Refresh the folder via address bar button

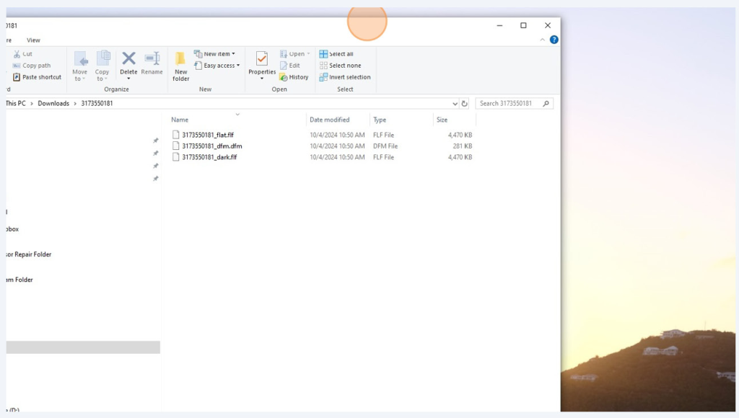click(x=464, y=104)
